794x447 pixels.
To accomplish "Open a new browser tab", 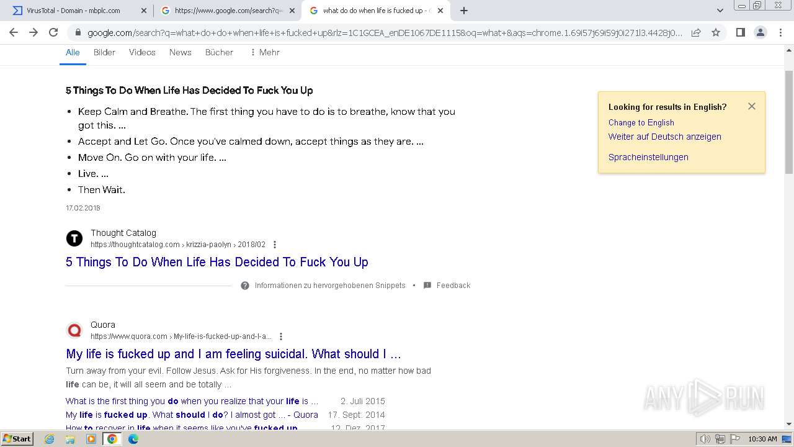I will point(464,11).
